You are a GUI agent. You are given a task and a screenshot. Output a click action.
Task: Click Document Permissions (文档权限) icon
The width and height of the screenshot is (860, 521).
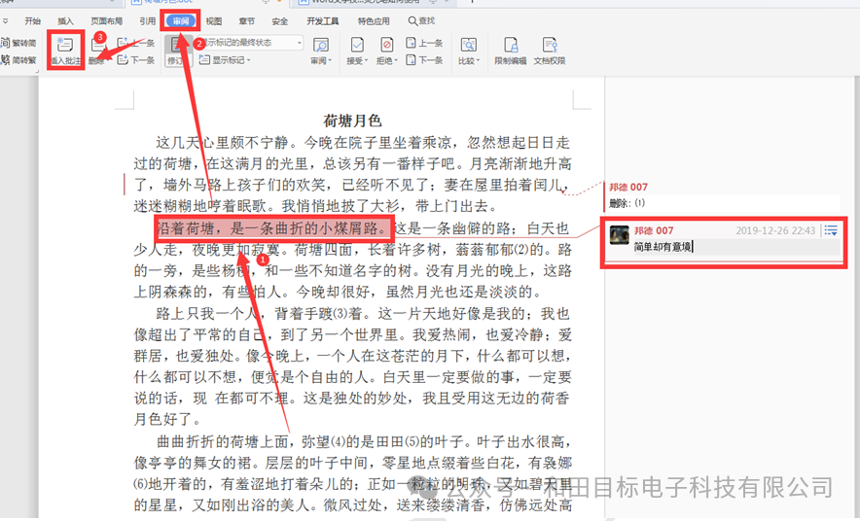(x=550, y=45)
